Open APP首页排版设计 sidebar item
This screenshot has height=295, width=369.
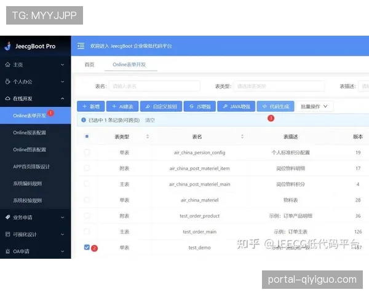(x=35, y=167)
